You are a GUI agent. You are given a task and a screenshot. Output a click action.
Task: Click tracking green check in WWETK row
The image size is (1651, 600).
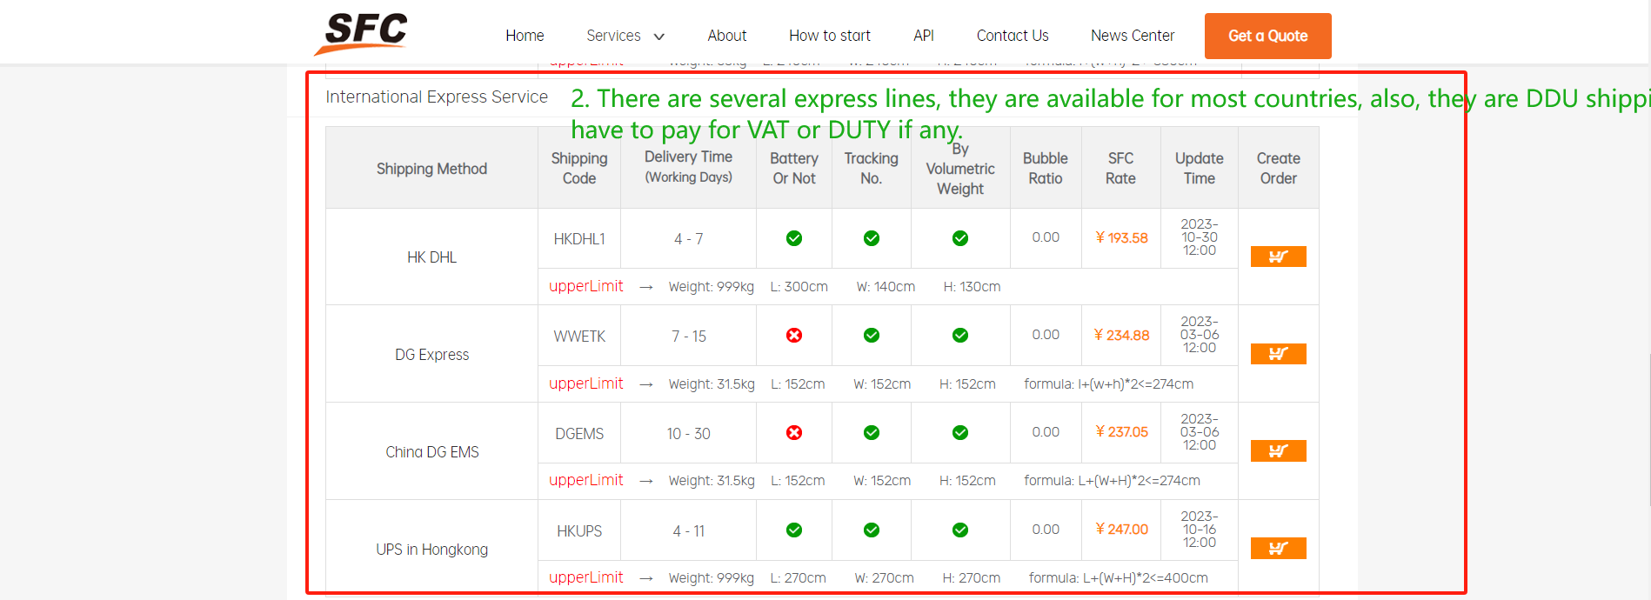click(x=872, y=336)
